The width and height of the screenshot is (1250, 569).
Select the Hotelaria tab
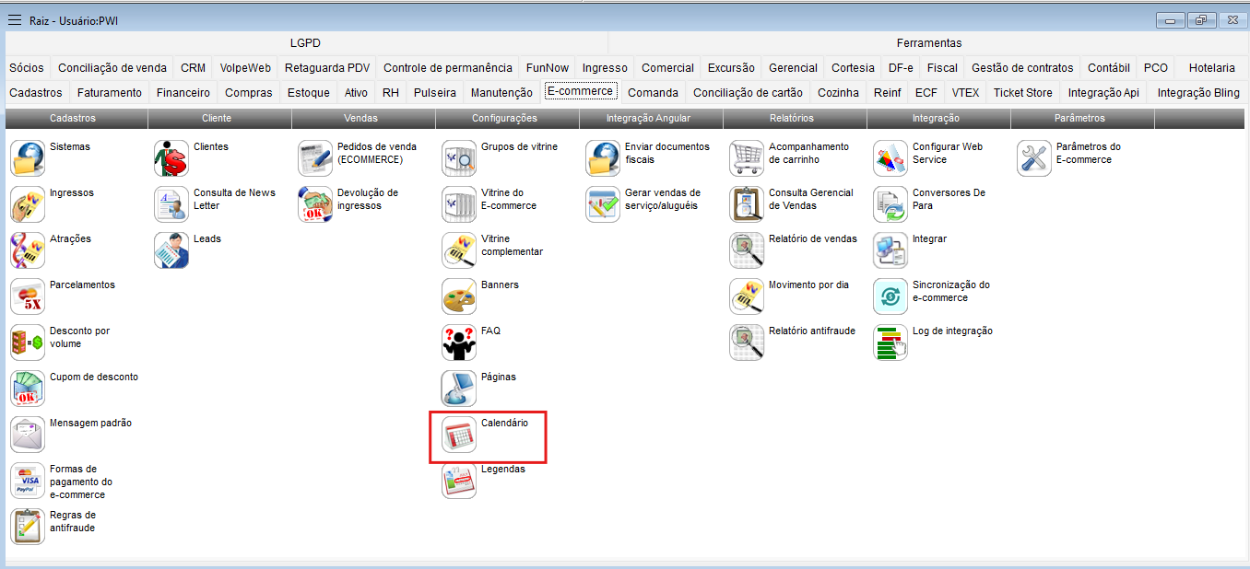pyautogui.click(x=1211, y=67)
